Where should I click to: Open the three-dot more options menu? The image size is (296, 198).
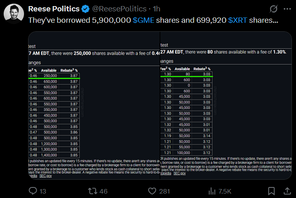[287, 9]
